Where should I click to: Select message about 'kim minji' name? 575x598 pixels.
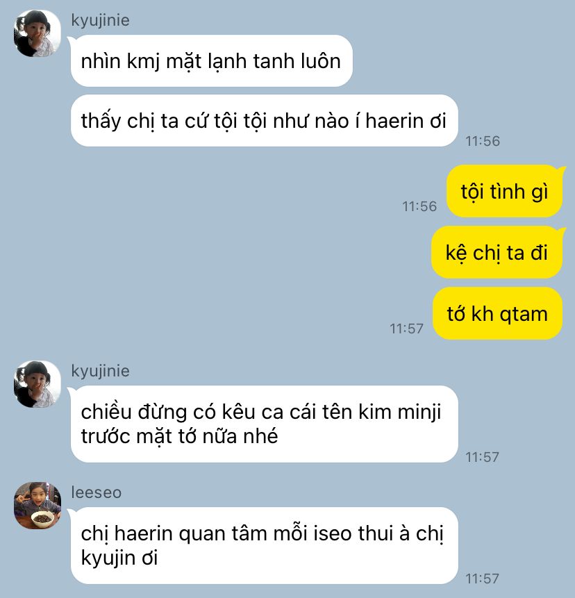[265, 424]
